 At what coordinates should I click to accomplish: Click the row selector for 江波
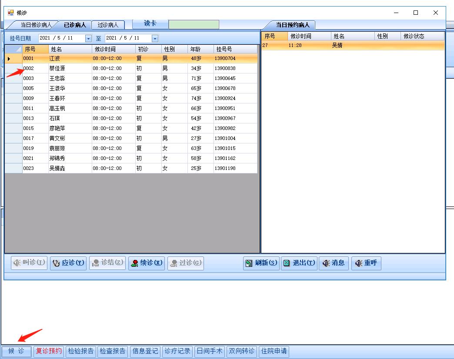click(13, 58)
